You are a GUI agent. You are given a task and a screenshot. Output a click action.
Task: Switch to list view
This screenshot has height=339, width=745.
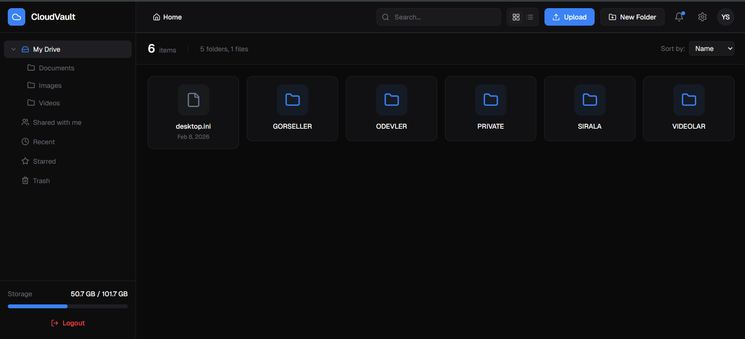[530, 17]
